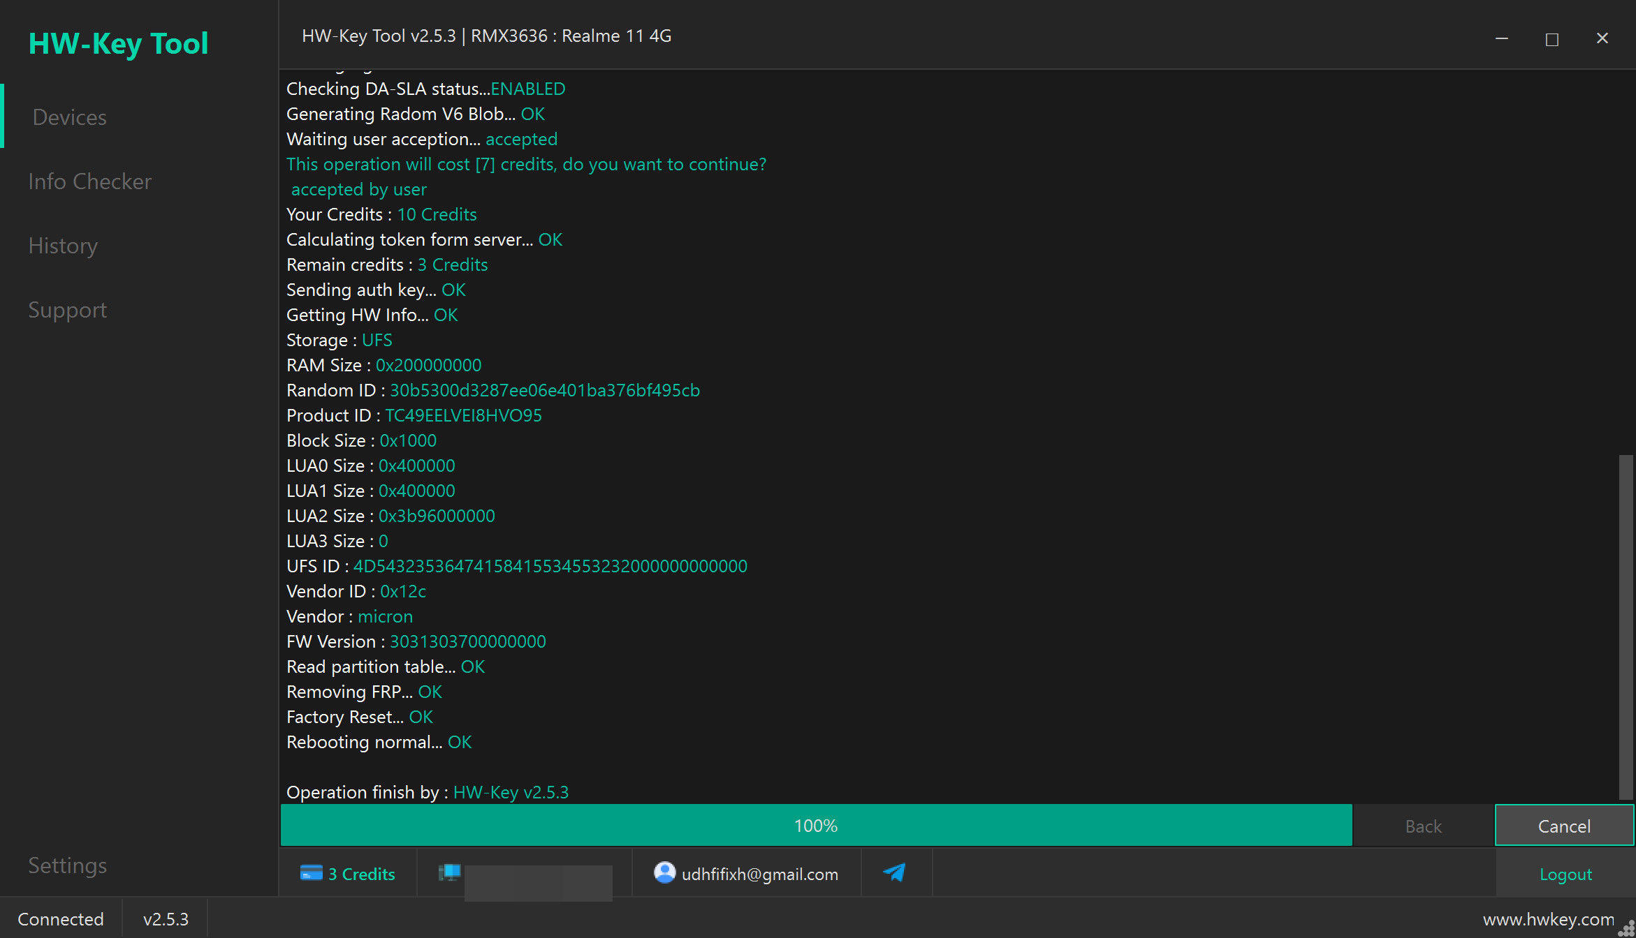Click the Removing FRP... OK line
The width and height of the screenshot is (1636, 938).
point(365,692)
